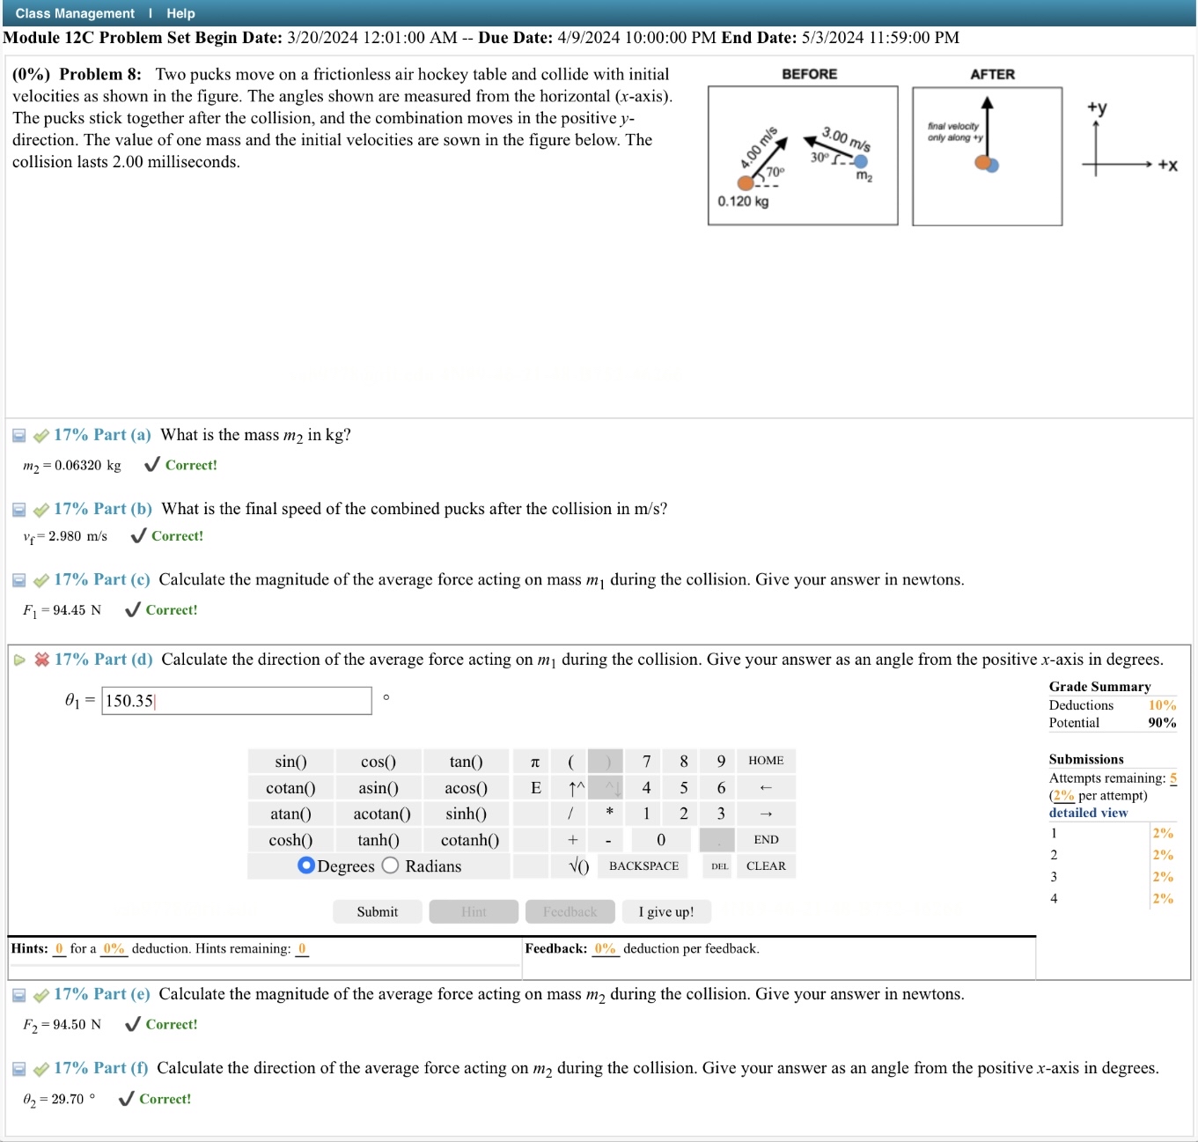Viewport: 1198px width, 1142px height.
Task: Collapse the Part (e) section
Action: point(18,993)
